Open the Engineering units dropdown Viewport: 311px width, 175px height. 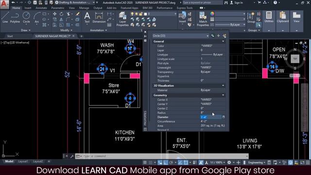pyautogui.click(x=257, y=162)
